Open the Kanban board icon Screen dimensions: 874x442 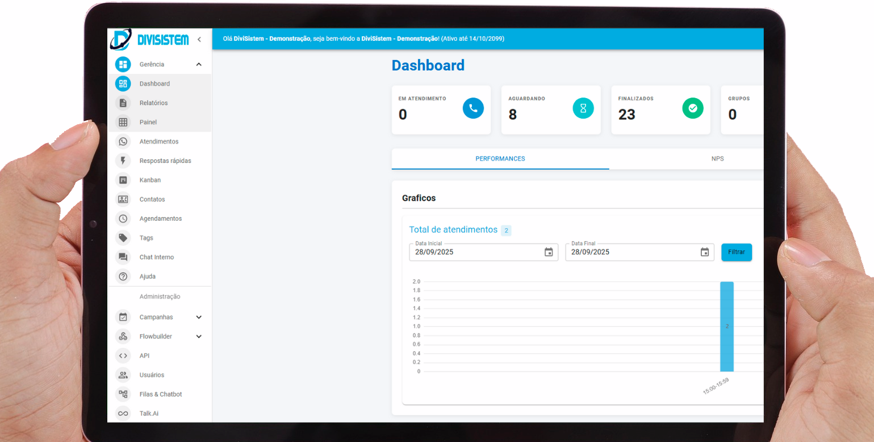pos(123,180)
